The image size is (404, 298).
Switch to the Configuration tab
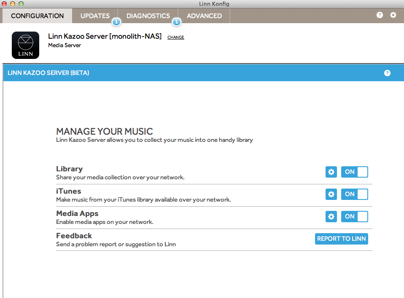[38, 16]
